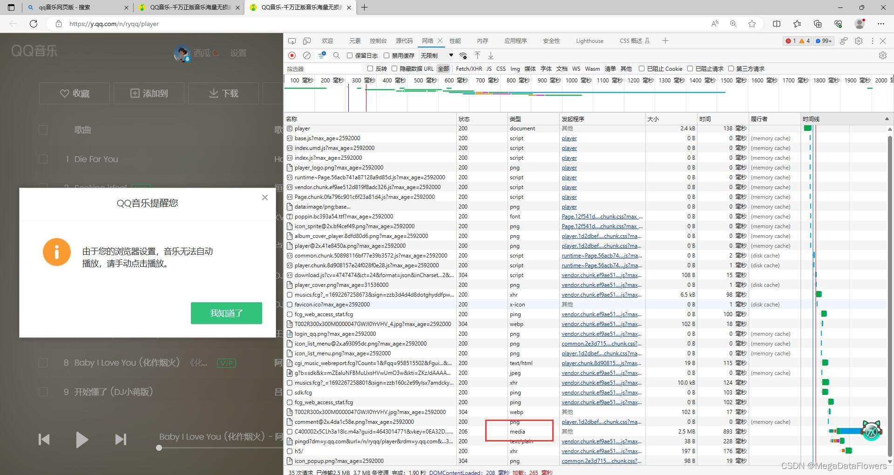This screenshot has width=894, height=475.
Task: Open browser collections icon
Action: pyautogui.click(x=818, y=24)
